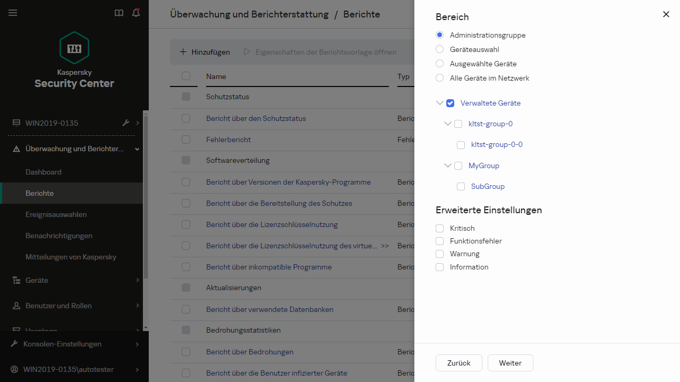This screenshot has width=680, height=382.
Task: Check the SubGroup checkbox
Action: pyautogui.click(x=461, y=186)
